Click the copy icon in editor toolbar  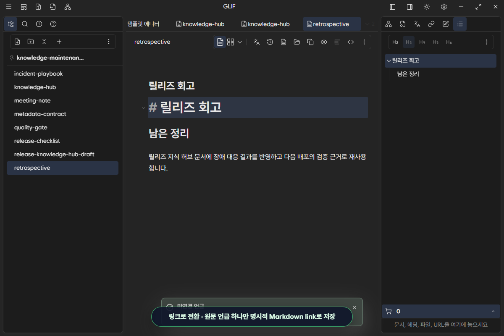pos(310,42)
